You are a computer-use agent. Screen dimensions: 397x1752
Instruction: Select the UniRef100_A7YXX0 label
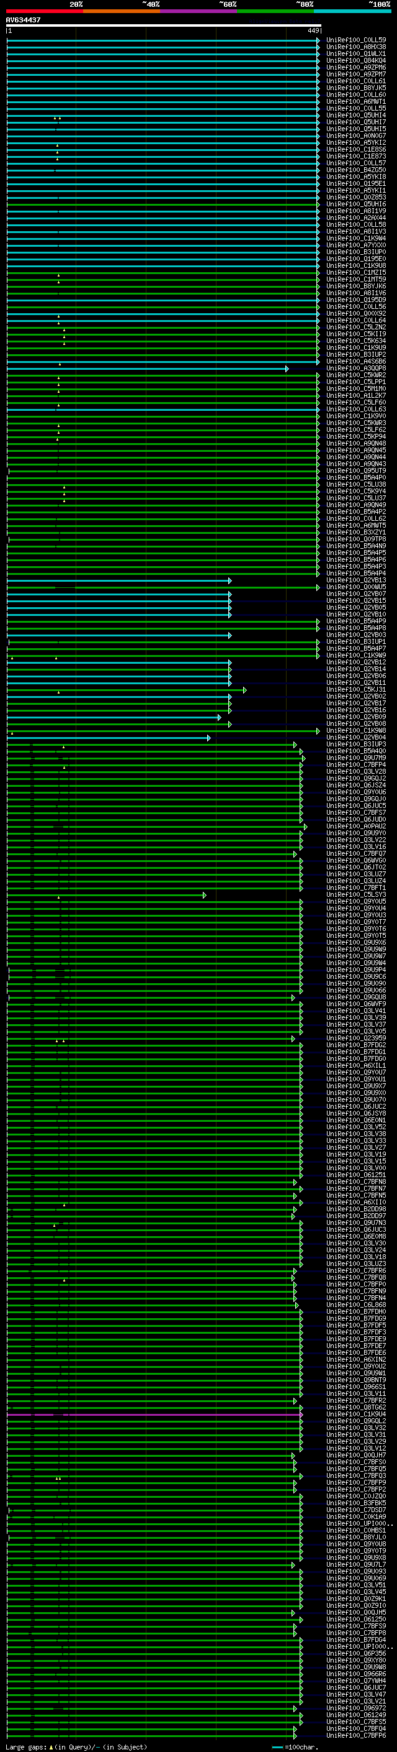click(x=356, y=245)
